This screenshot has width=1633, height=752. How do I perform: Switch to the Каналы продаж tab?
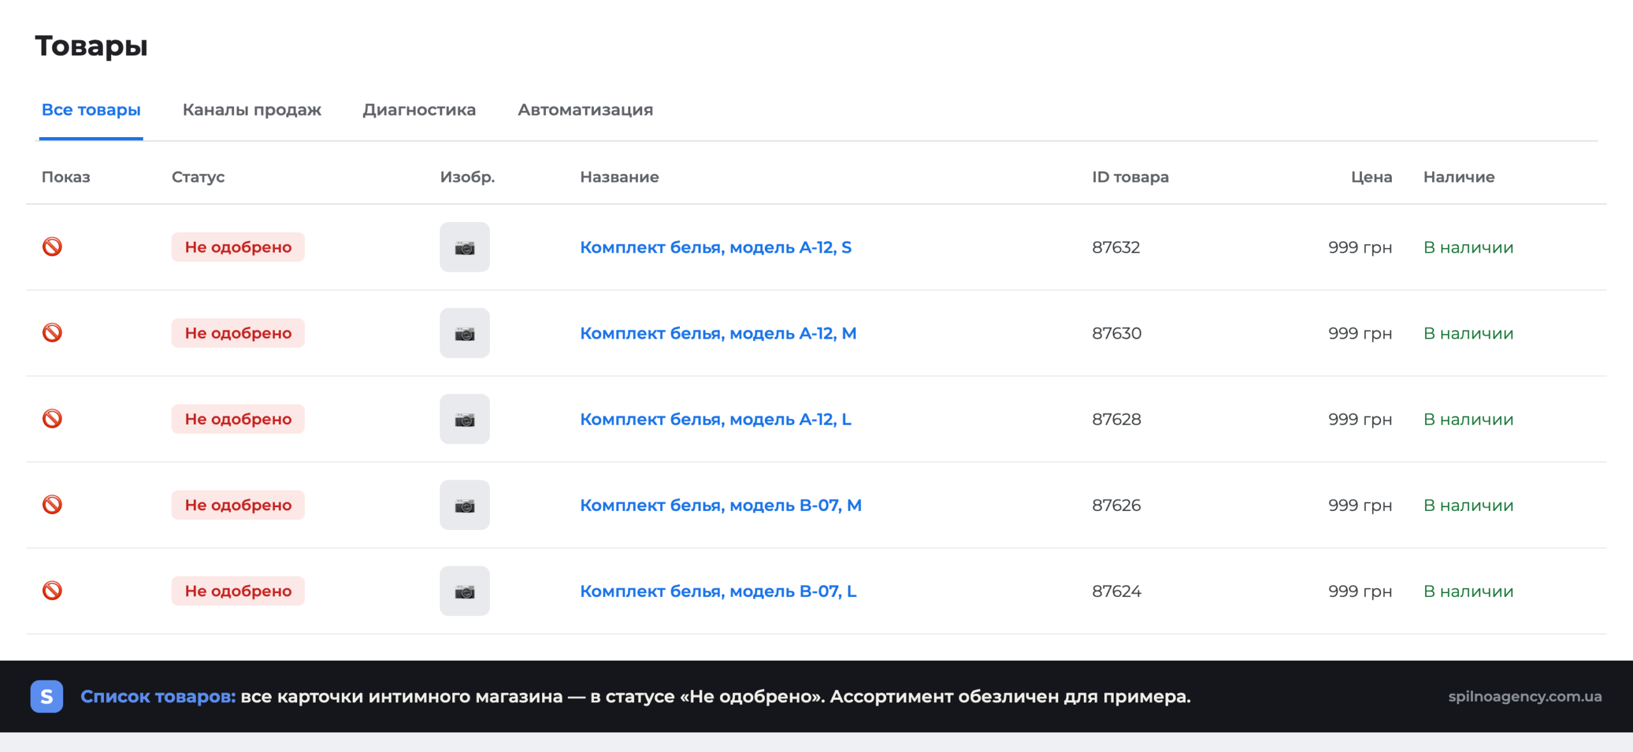(x=252, y=110)
